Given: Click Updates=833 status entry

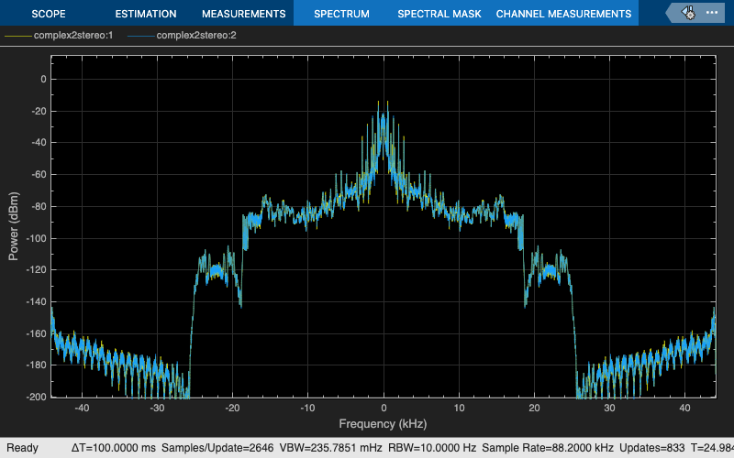Looking at the screenshot, I should pos(651,448).
